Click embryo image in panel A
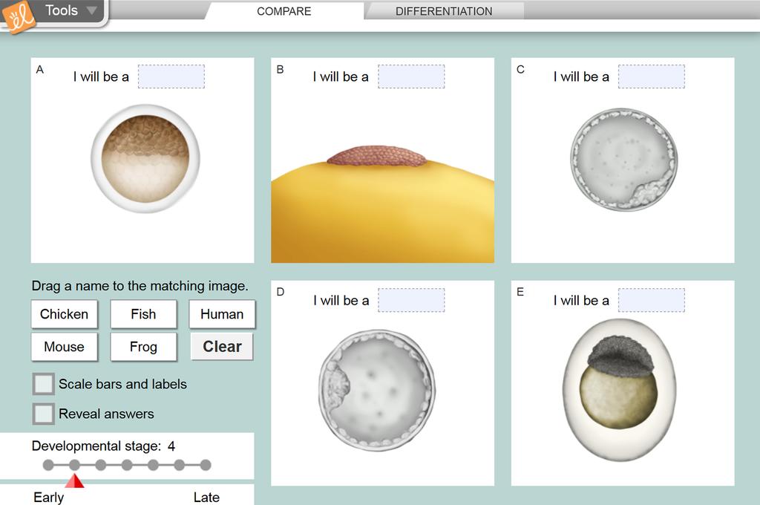Screen dimensions: 760x505 (145, 158)
